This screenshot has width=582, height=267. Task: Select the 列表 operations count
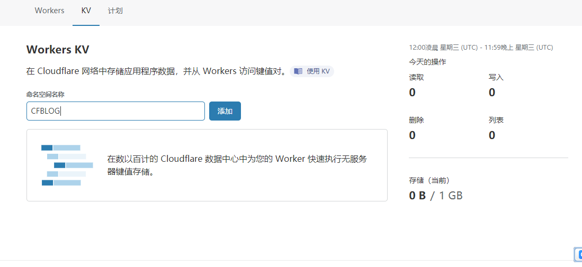click(492, 135)
